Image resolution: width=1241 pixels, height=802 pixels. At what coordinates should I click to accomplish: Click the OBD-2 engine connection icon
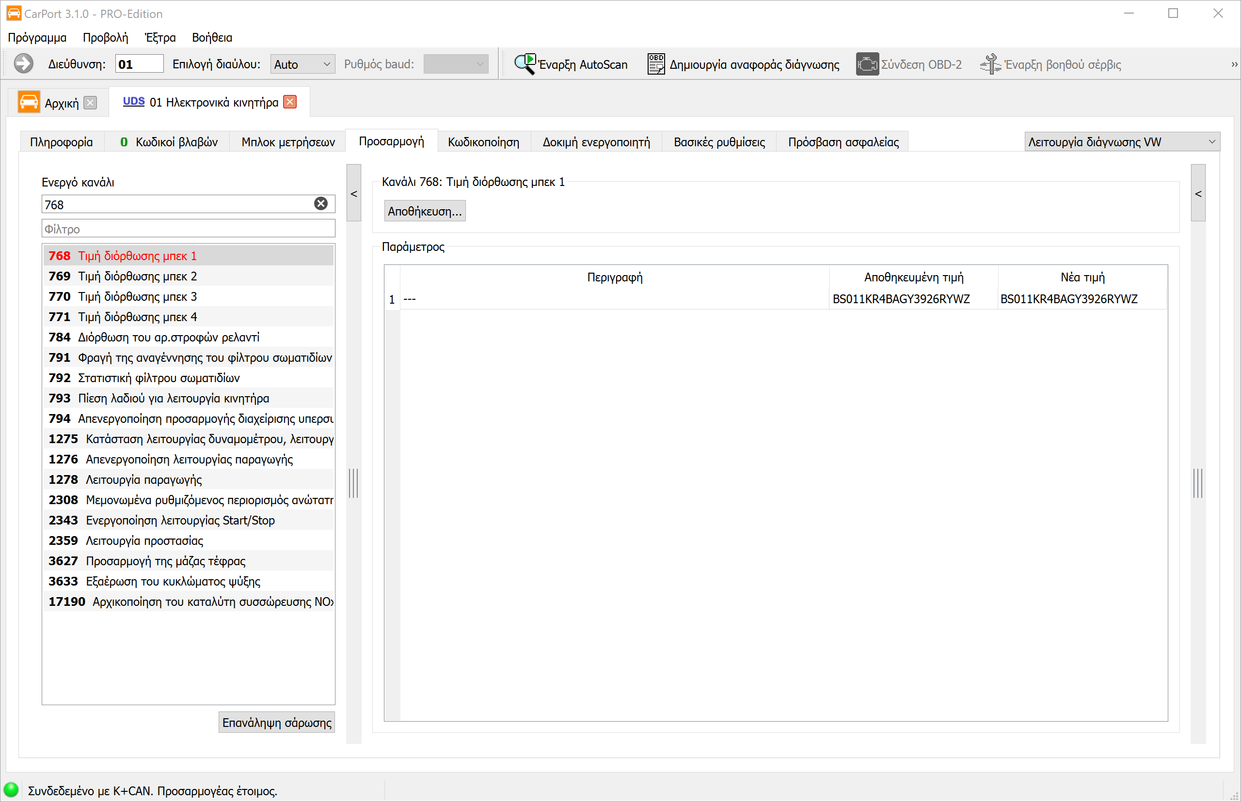(867, 64)
